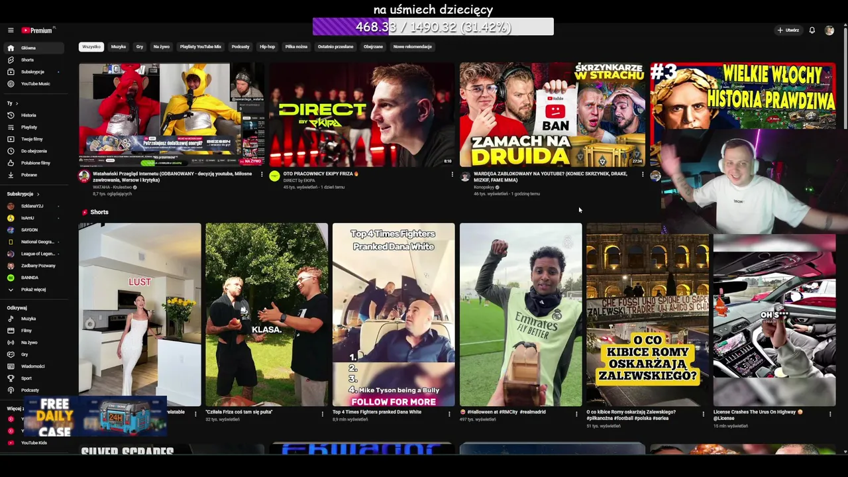Open BANNDA subscription channel
This screenshot has width=848, height=477.
pyautogui.click(x=33, y=278)
